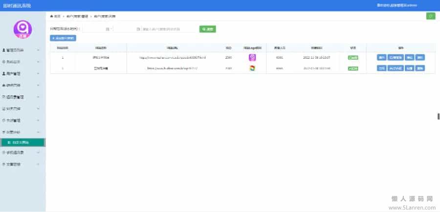
Task: Click the URL link in the second table row
Action: [x=173, y=69]
